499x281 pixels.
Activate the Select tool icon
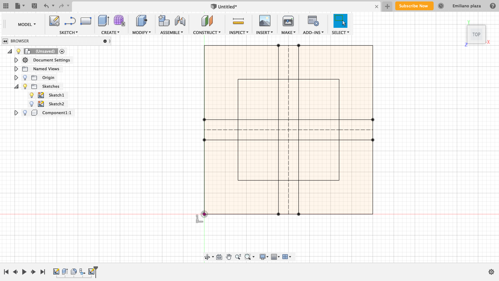coord(340,21)
